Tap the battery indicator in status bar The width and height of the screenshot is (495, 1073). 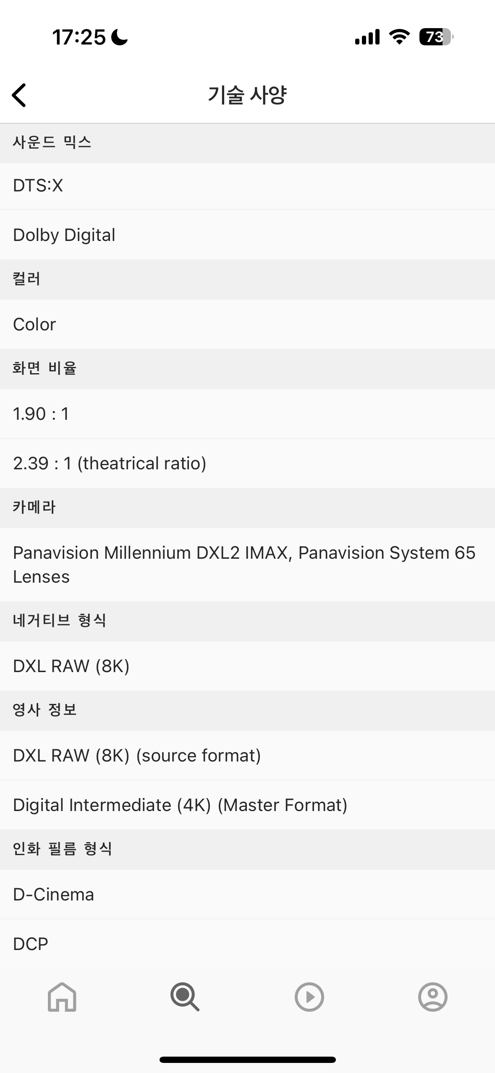(x=436, y=37)
